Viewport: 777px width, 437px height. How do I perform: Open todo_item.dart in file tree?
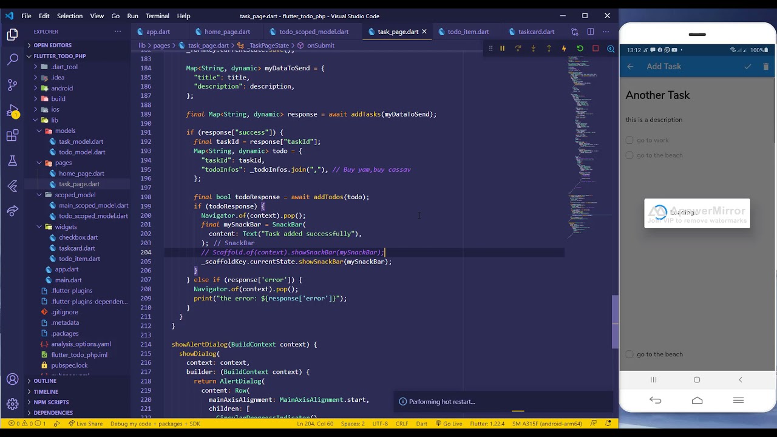point(80,259)
